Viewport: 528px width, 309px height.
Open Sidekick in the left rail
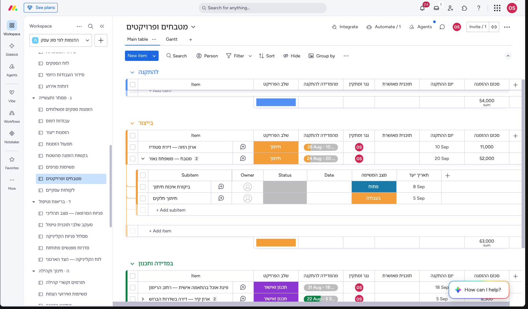click(12, 49)
